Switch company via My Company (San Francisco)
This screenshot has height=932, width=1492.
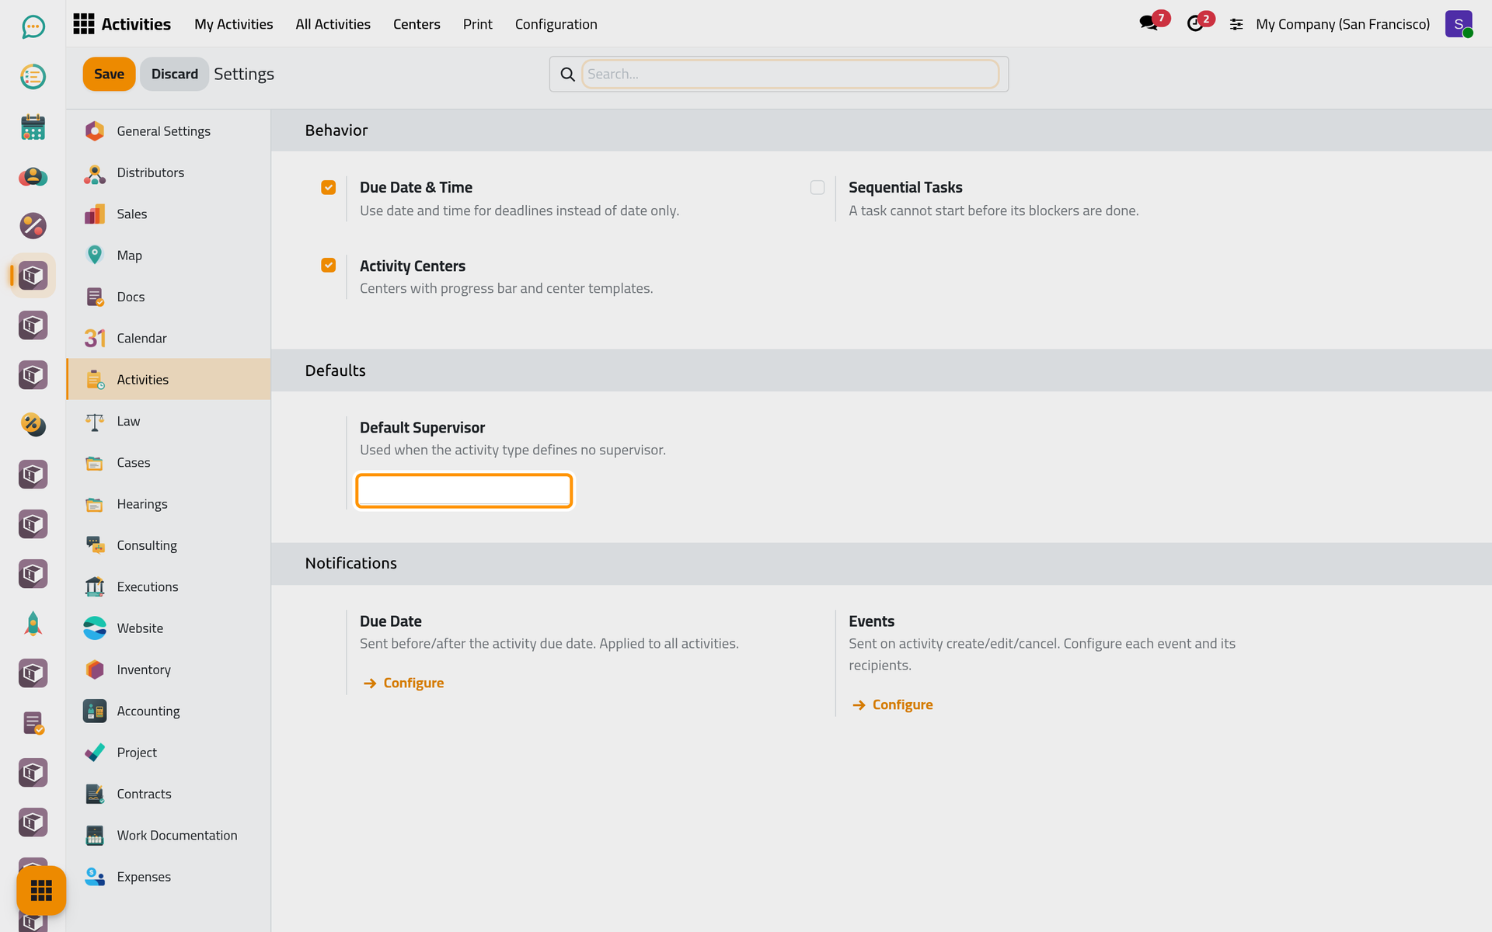tap(1343, 24)
